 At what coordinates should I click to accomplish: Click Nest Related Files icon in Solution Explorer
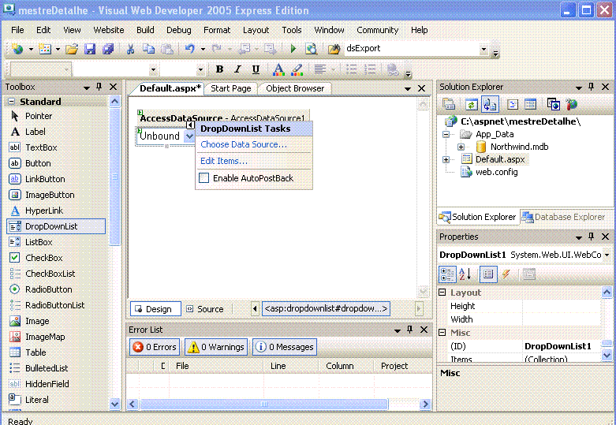point(490,105)
